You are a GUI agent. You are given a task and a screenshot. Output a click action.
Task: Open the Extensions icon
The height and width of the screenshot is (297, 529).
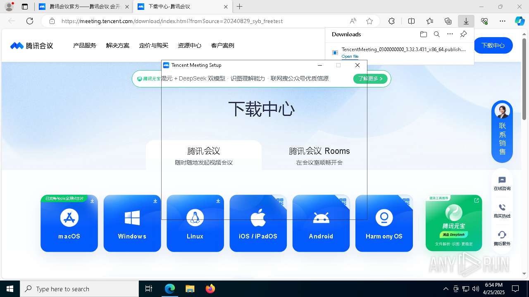click(x=391, y=21)
